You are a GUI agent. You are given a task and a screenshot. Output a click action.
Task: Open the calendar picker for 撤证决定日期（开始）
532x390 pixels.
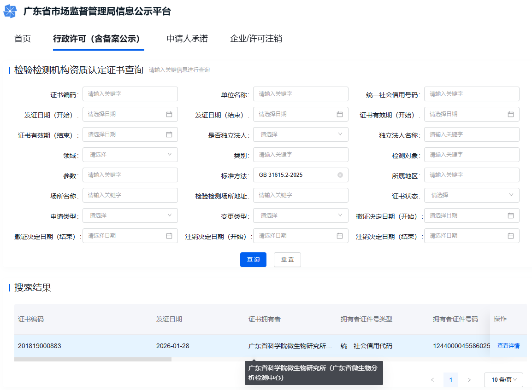tap(511, 215)
